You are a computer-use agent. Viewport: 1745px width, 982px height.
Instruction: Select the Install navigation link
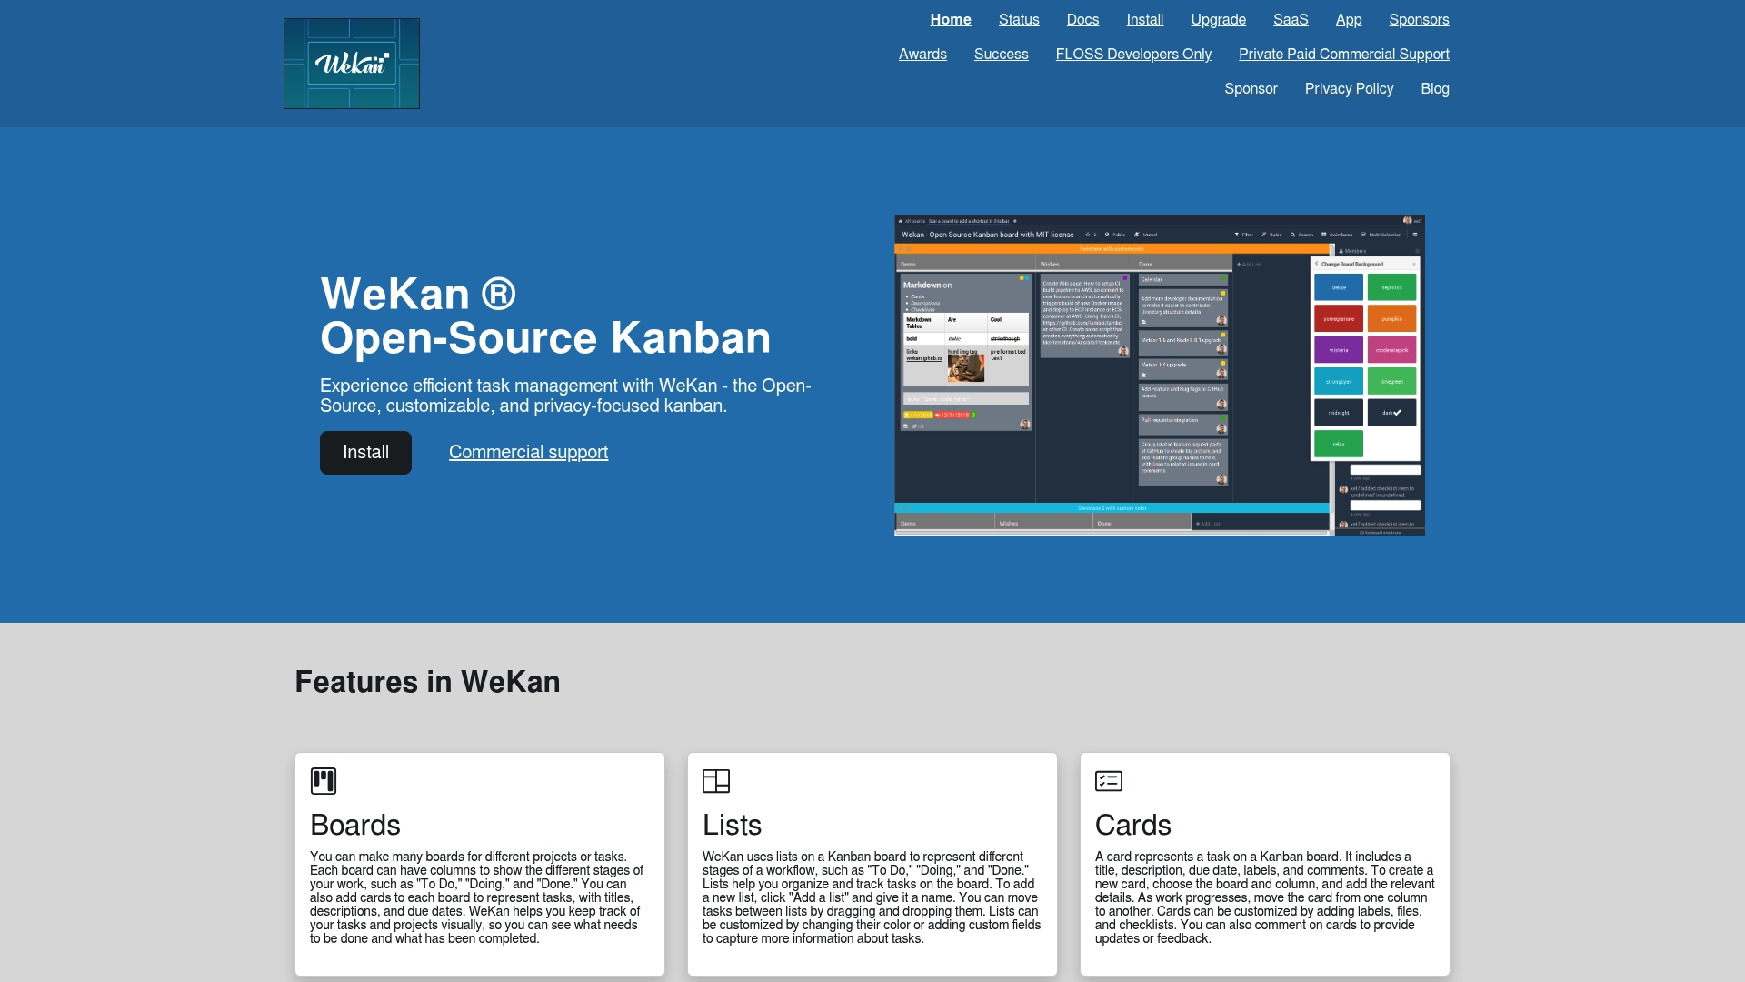tap(1145, 20)
